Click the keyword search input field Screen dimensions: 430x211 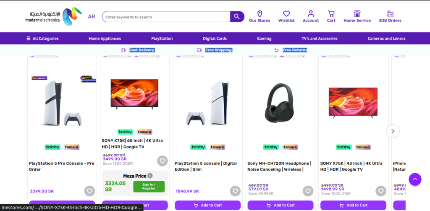pyautogui.click(x=166, y=17)
